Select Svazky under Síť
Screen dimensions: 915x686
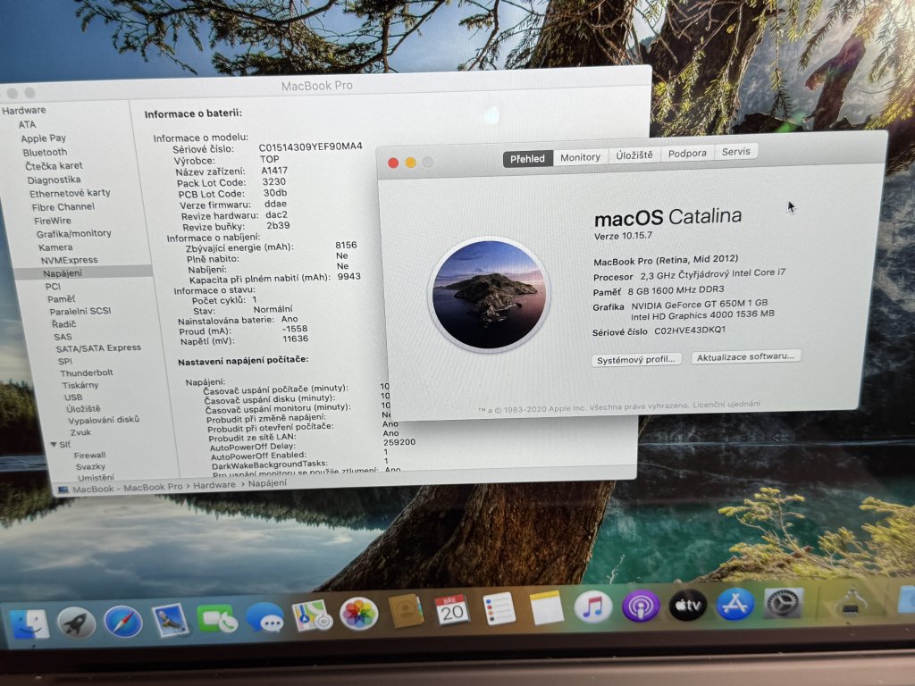click(90, 466)
